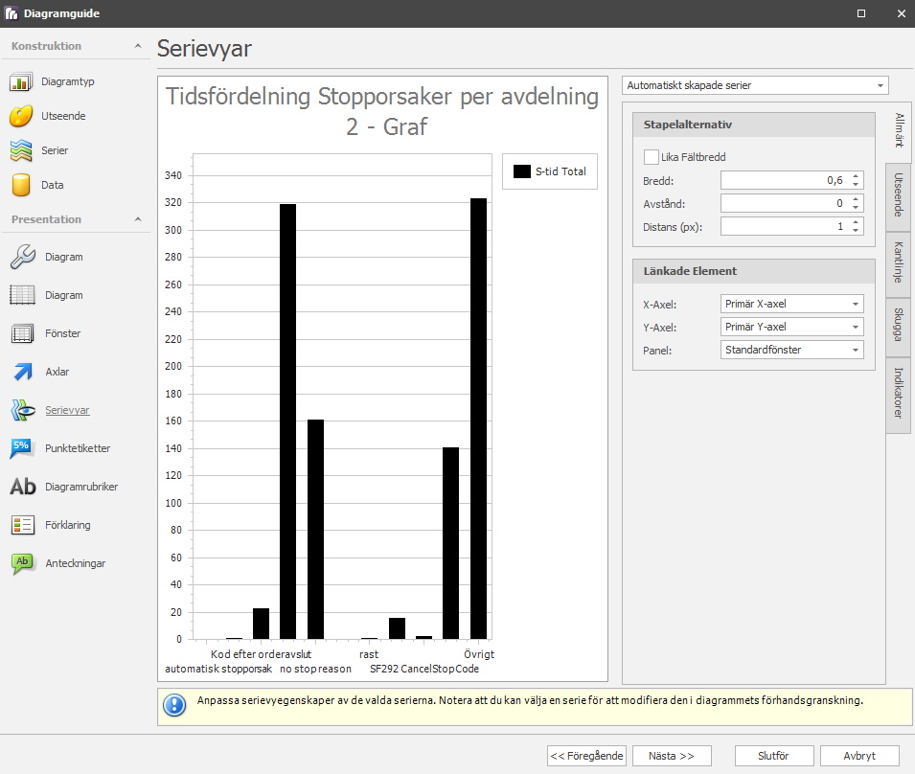Enable the Lika Fältbredd checkbox
The width and height of the screenshot is (915, 774).
(x=652, y=157)
